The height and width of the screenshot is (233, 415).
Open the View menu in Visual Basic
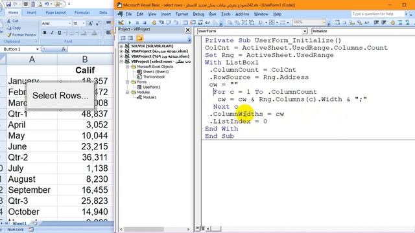(x=152, y=14)
